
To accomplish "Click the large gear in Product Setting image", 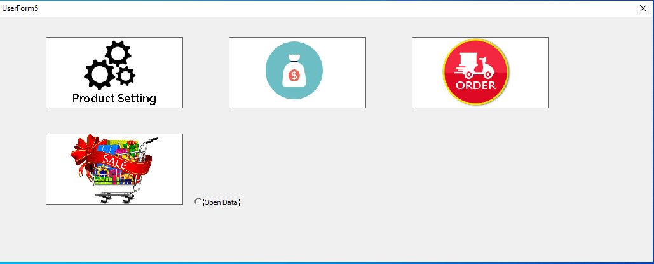I will 100,74.
